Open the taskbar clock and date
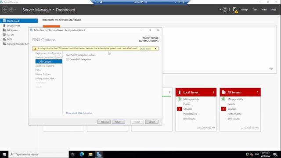Screen dimensions: 281x158 pyautogui.click(x=266, y=154)
